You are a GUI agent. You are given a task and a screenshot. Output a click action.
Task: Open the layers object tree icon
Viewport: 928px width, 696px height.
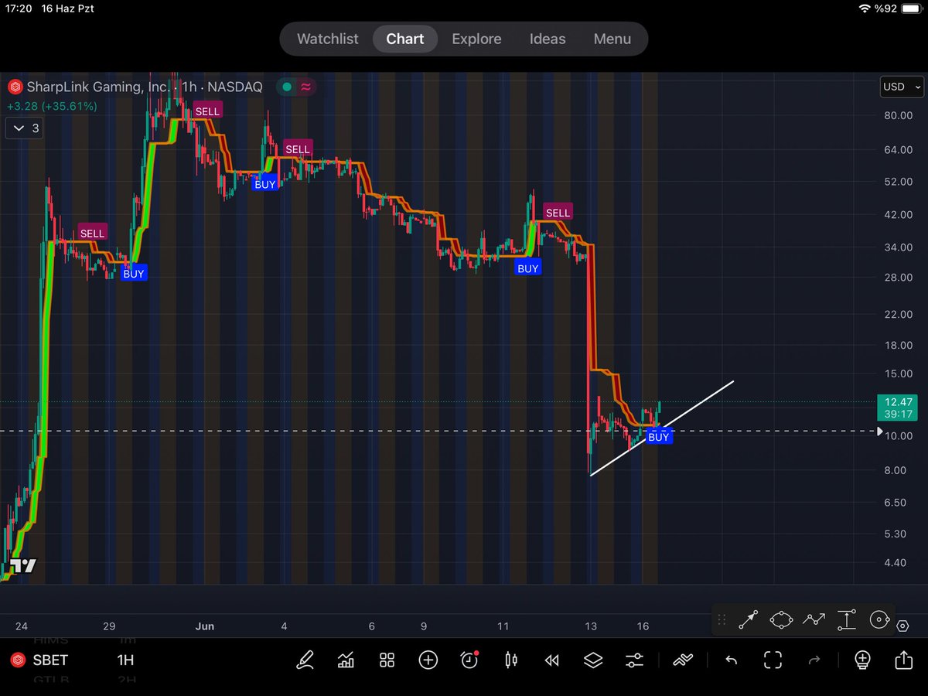click(x=592, y=660)
